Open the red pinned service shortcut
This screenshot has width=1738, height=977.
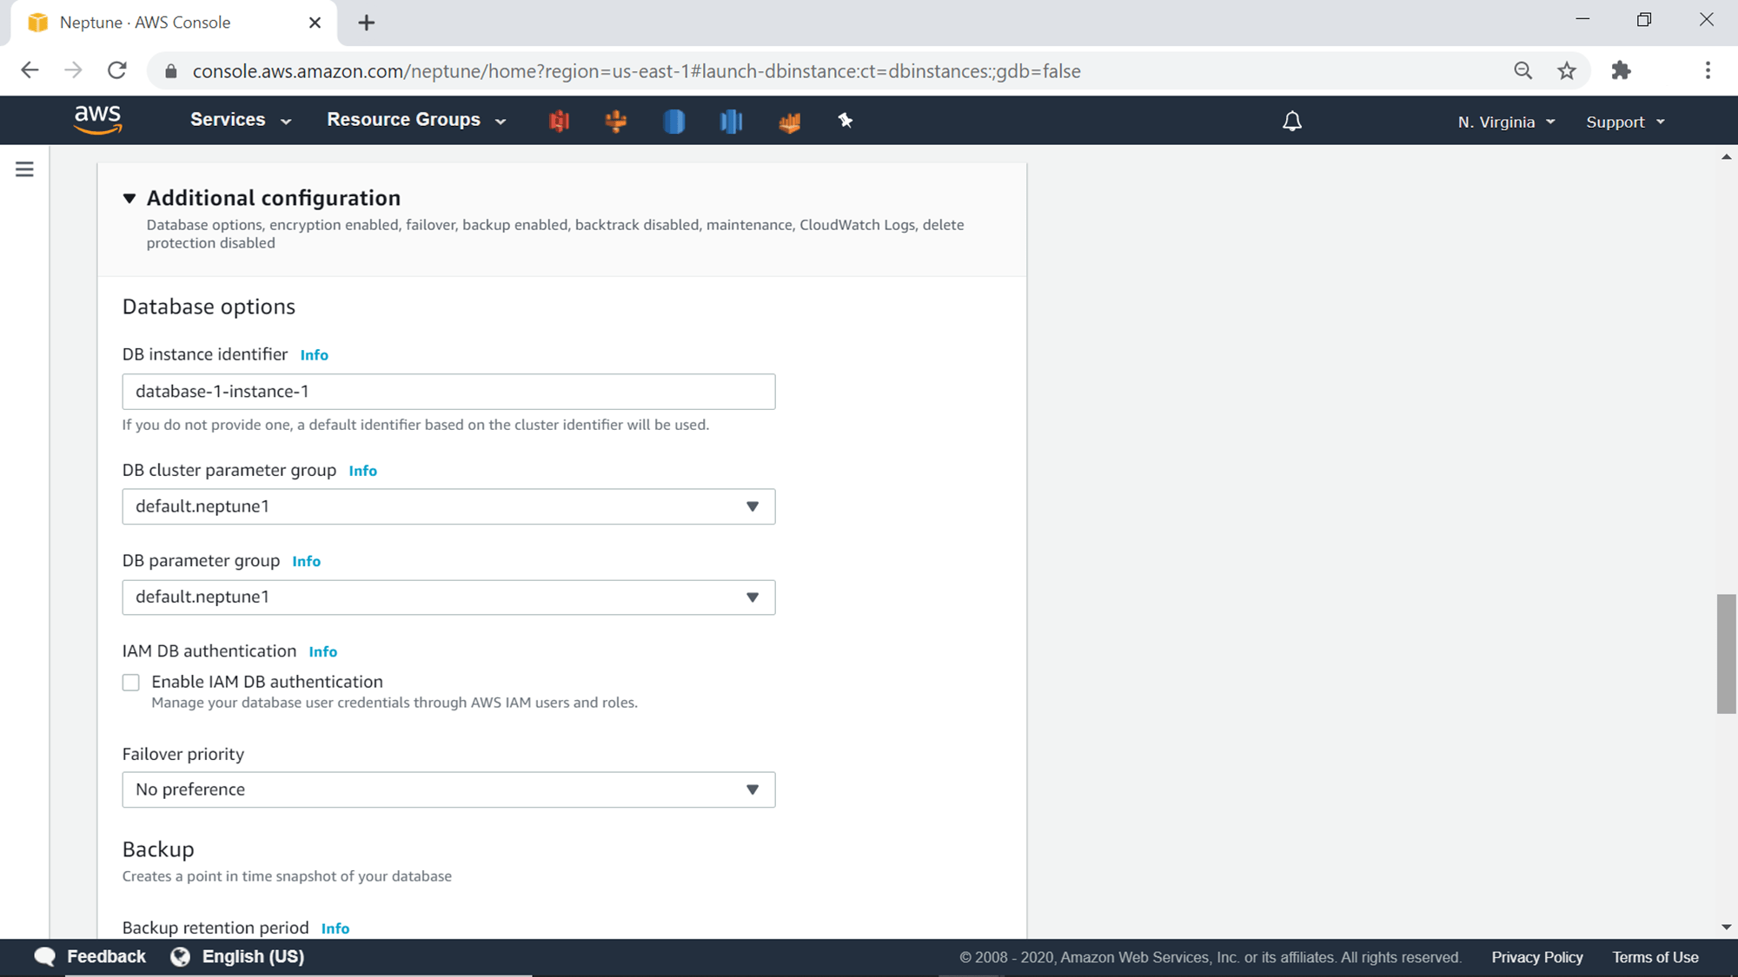pos(559,122)
